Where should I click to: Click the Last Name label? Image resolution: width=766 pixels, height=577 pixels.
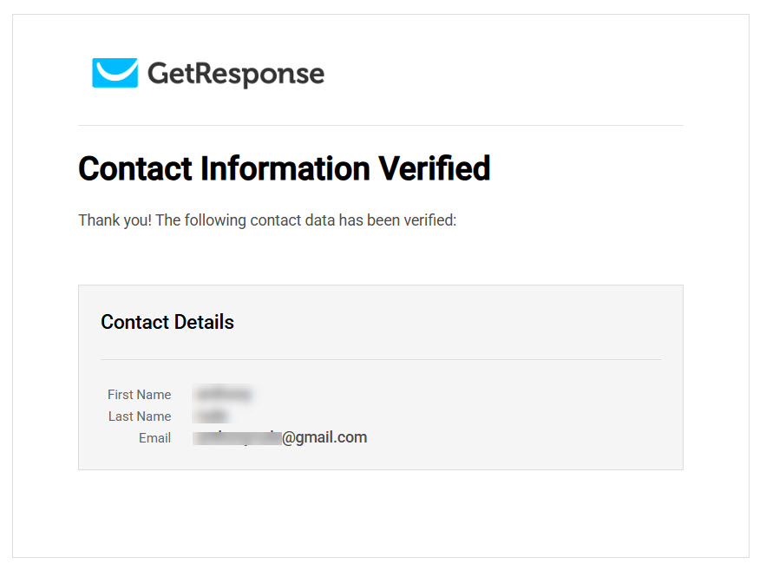(x=140, y=416)
